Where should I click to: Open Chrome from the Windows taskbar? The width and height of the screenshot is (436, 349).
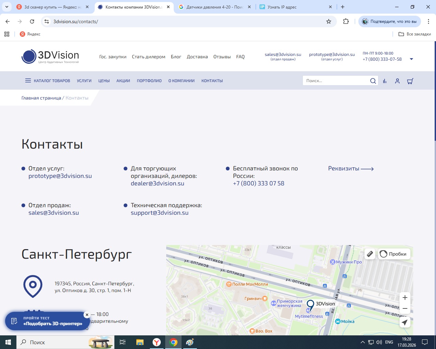point(173,342)
